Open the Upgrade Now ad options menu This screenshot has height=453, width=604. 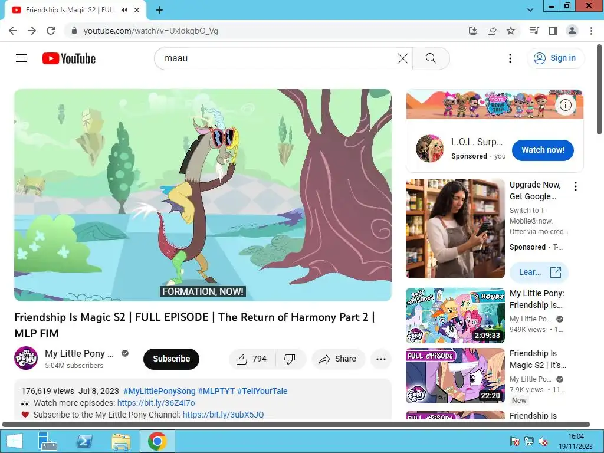(576, 186)
